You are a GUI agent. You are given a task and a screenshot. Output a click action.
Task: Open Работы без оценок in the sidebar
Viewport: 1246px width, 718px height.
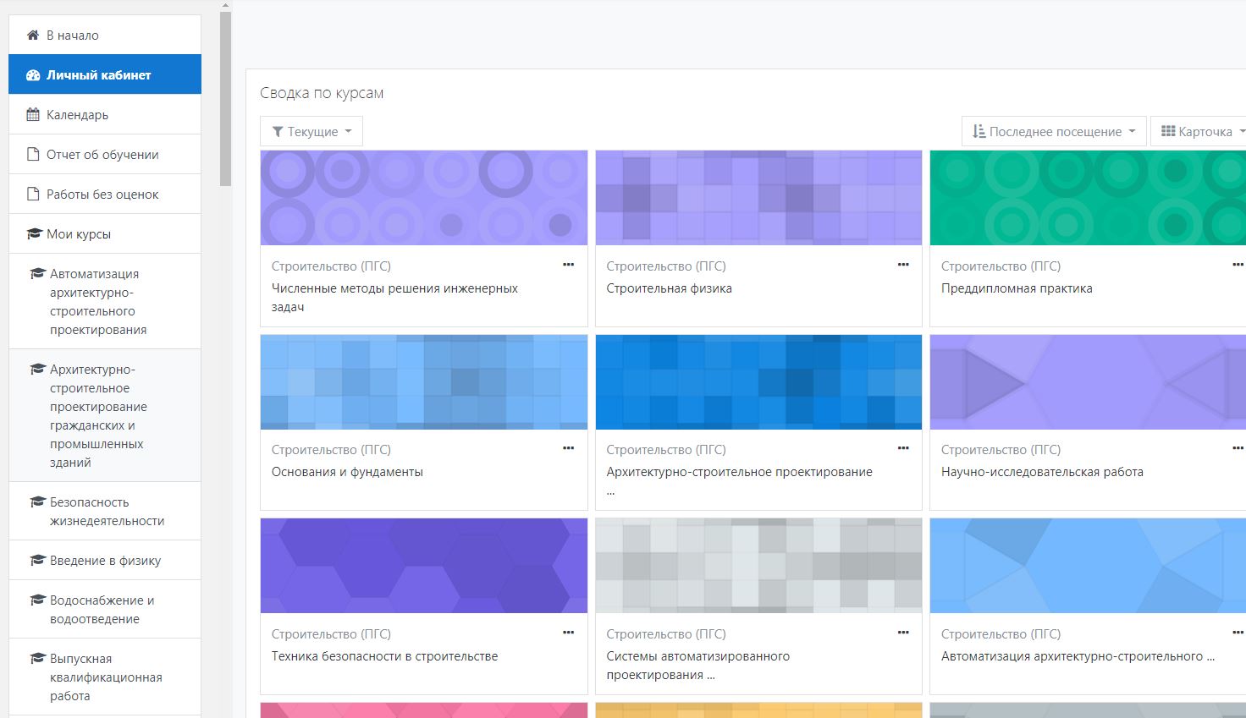(105, 195)
